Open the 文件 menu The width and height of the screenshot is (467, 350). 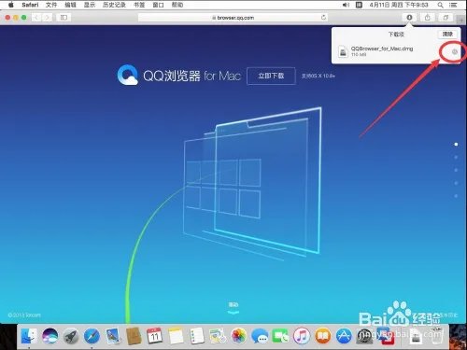click(x=51, y=5)
